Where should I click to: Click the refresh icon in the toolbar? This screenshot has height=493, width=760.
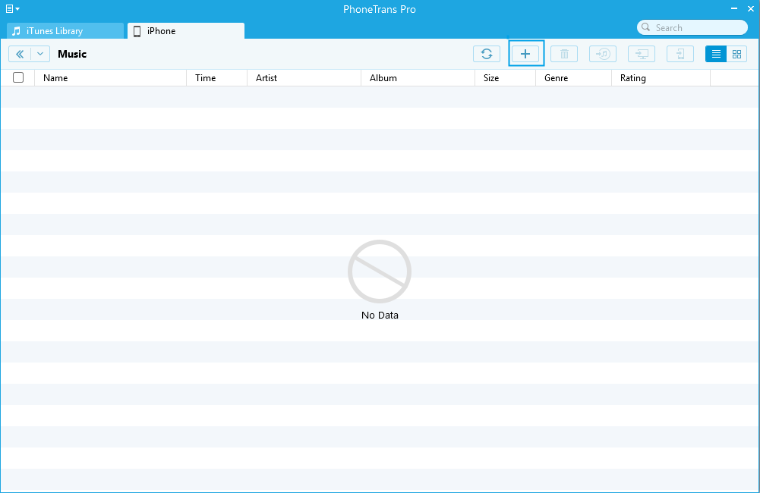pyautogui.click(x=487, y=54)
